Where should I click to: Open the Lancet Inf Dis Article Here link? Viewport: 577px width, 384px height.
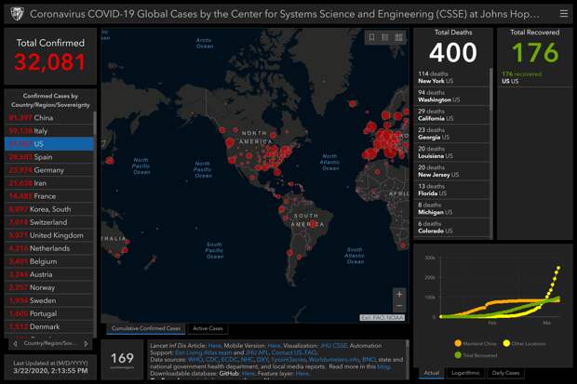(215, 346)
